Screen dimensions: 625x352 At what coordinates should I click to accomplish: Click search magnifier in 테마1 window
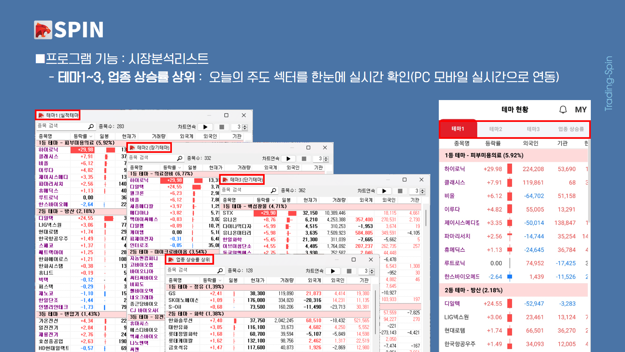pos(91,126)
